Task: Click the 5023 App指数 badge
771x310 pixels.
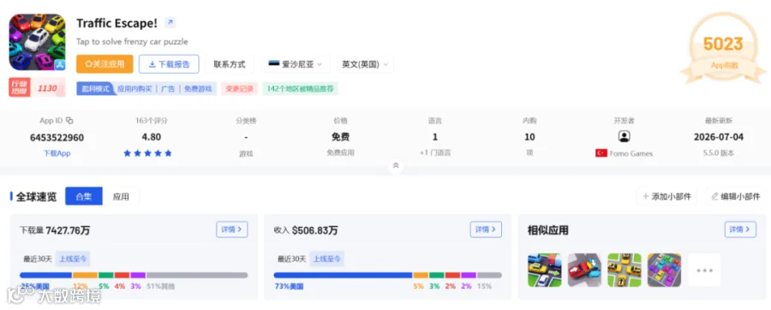Action: point(723,49)
